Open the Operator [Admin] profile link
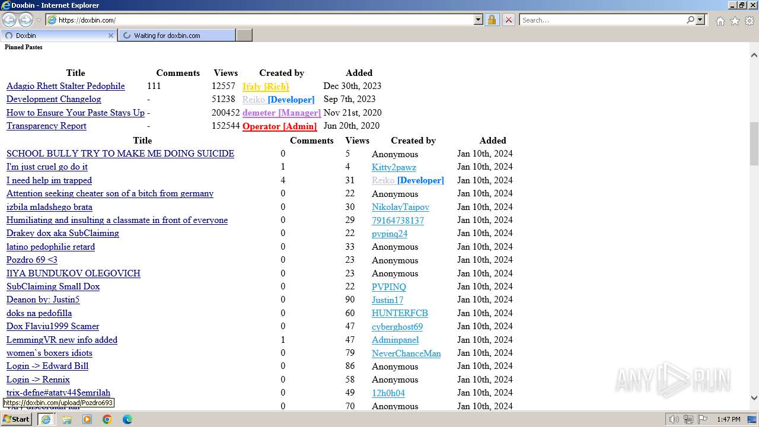The image size is (759, 427). [279, 126]
